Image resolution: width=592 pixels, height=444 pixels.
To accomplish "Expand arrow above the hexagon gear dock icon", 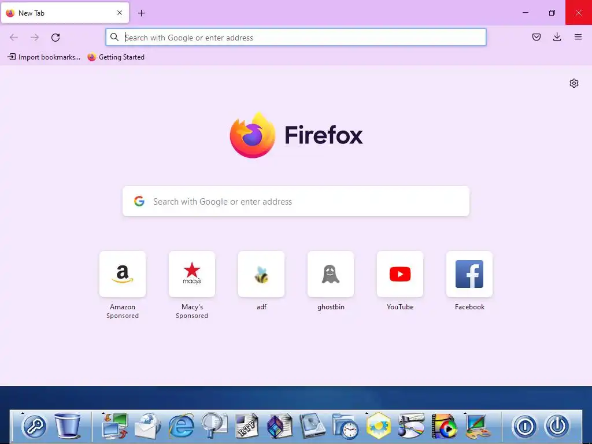I will [x=367, y=413].
